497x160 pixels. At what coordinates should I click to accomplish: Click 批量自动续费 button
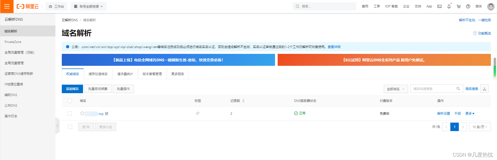coord(98,89)
